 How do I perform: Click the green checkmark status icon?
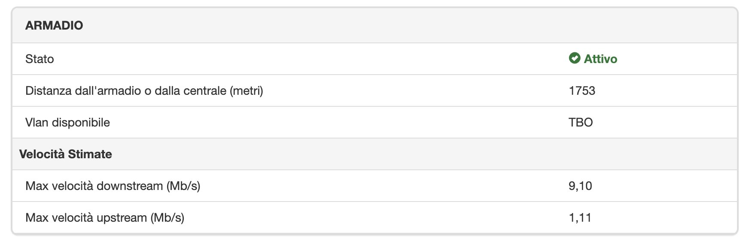click(x=574, y=58)
